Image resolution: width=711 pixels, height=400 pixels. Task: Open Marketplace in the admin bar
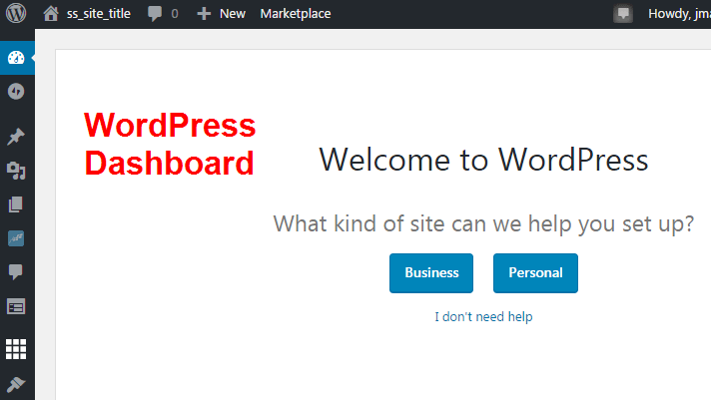[x=296, y=14]
